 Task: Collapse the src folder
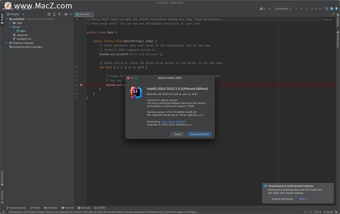(10, 27)
